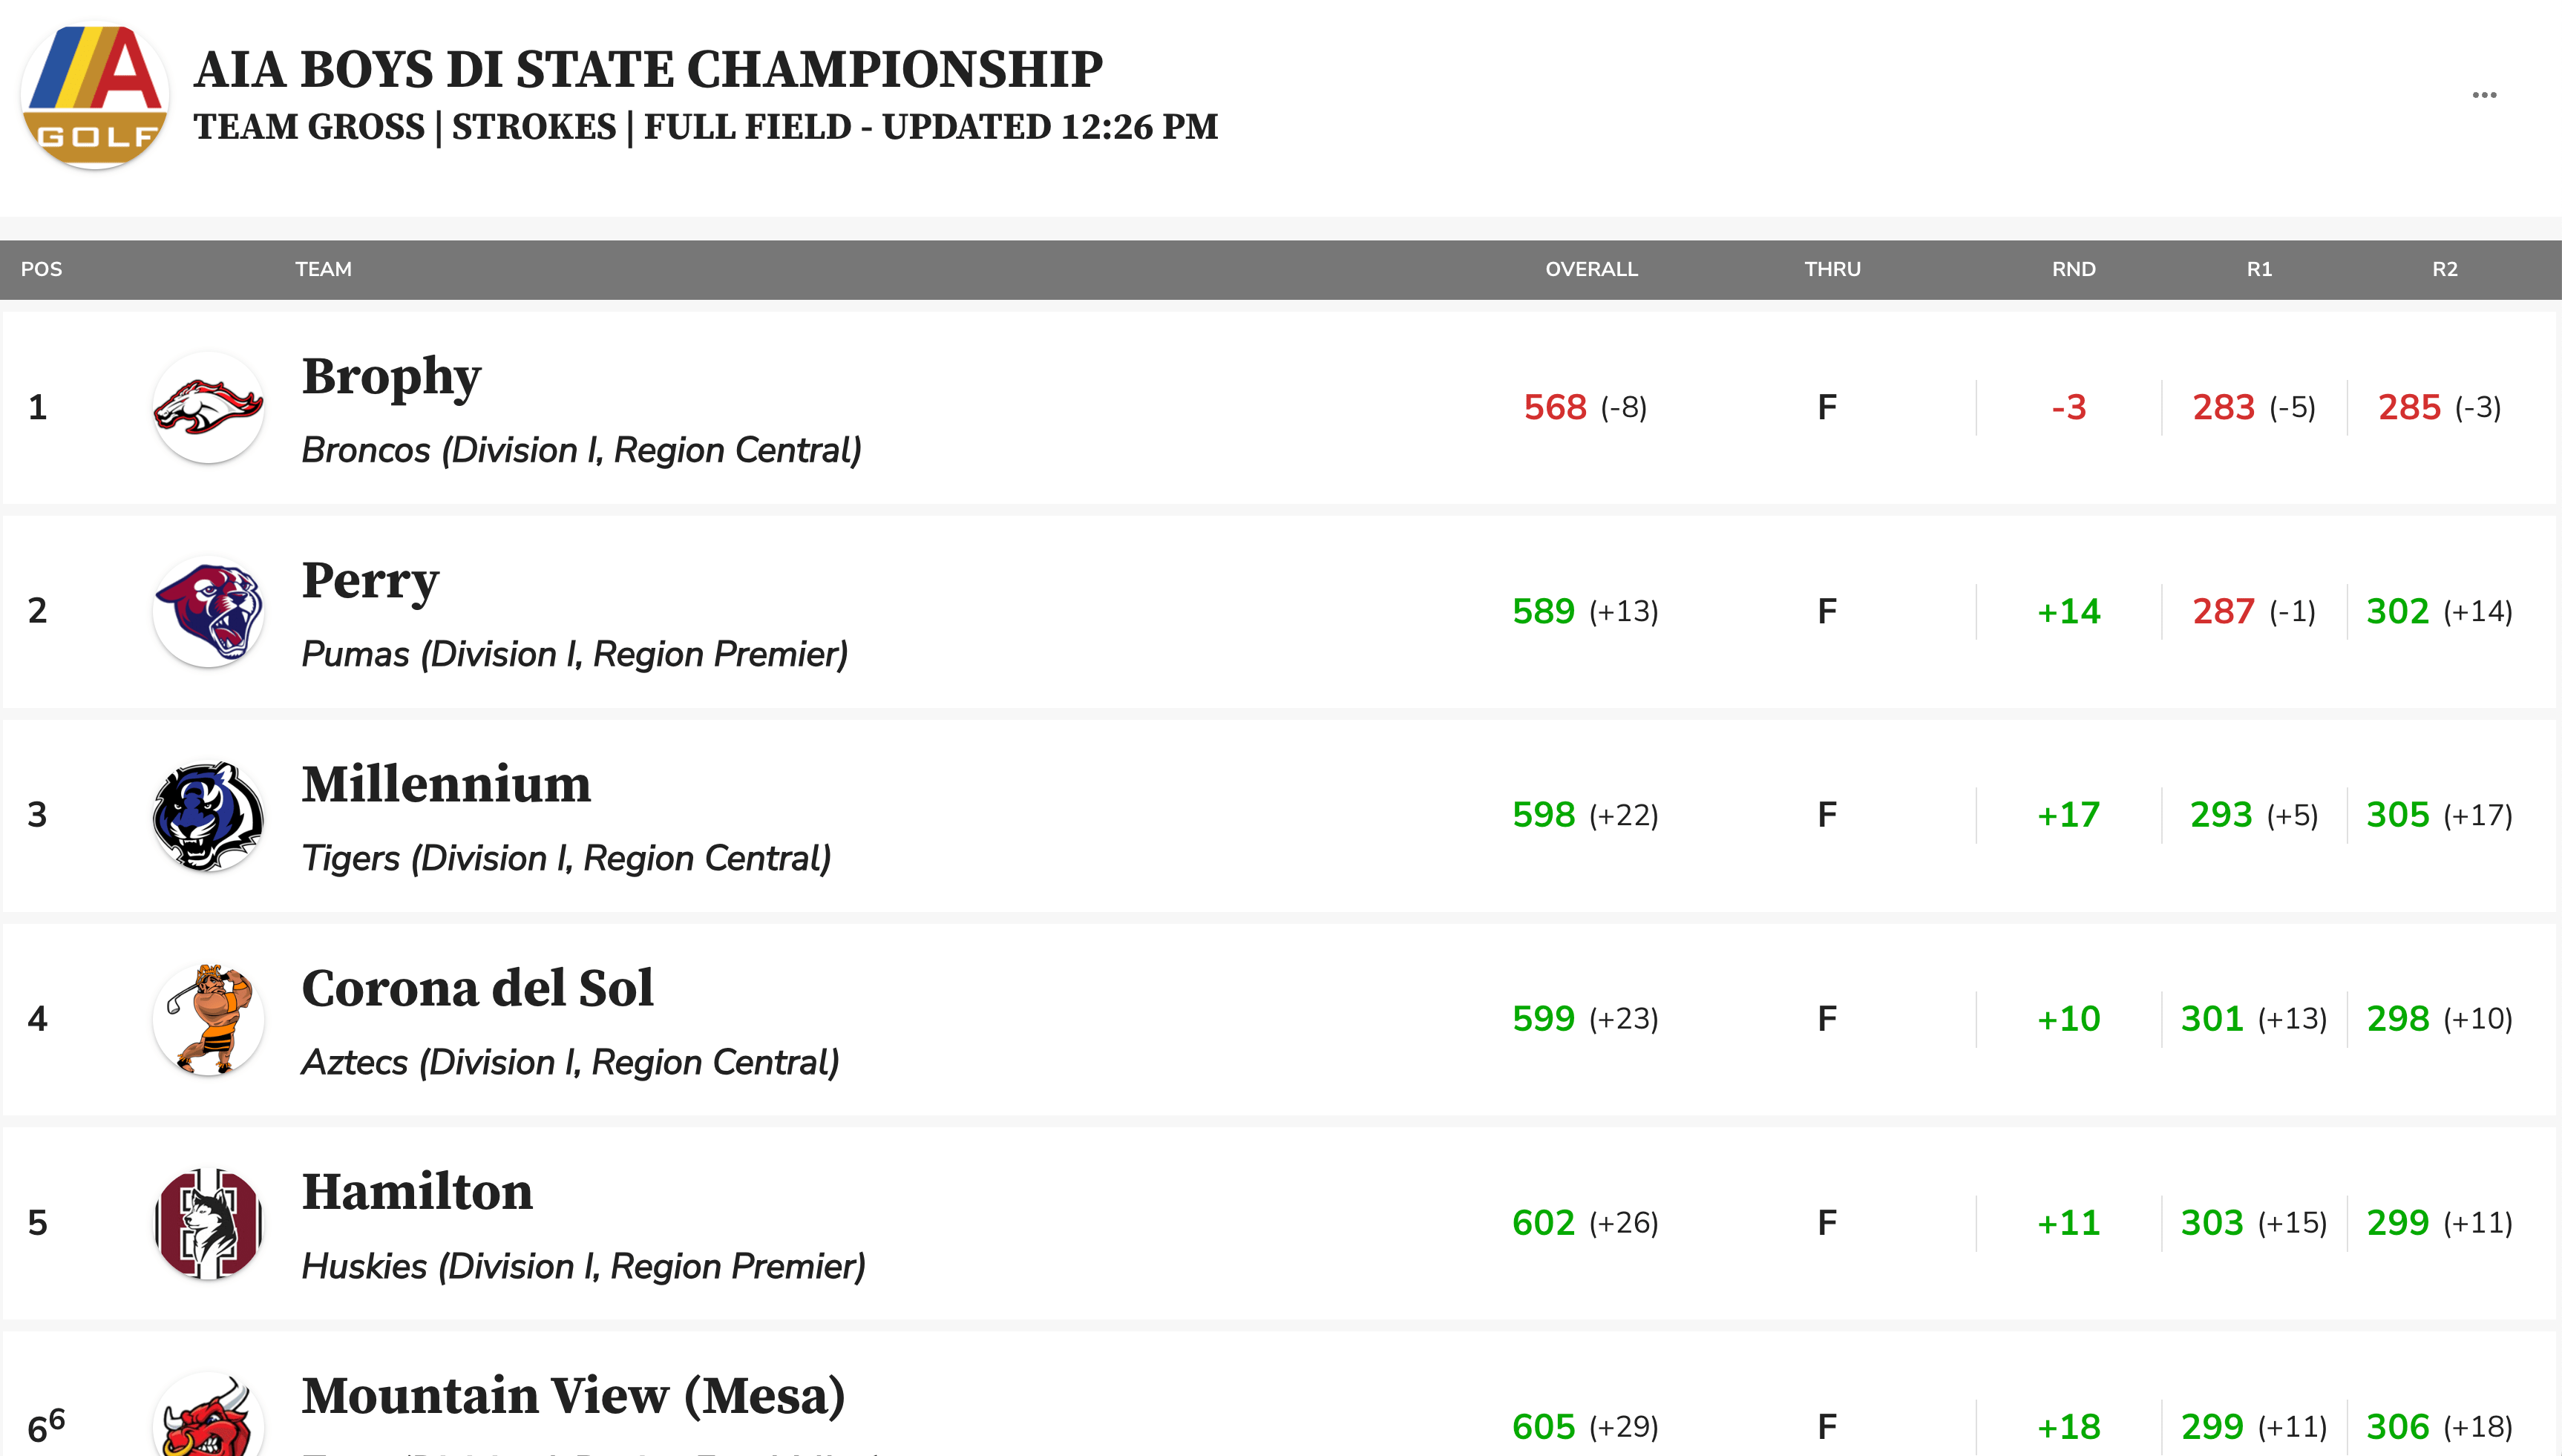Click the AIA Golf logo

(x=95, y=97)
